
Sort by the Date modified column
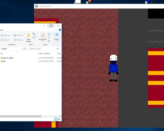coord(44,54)
